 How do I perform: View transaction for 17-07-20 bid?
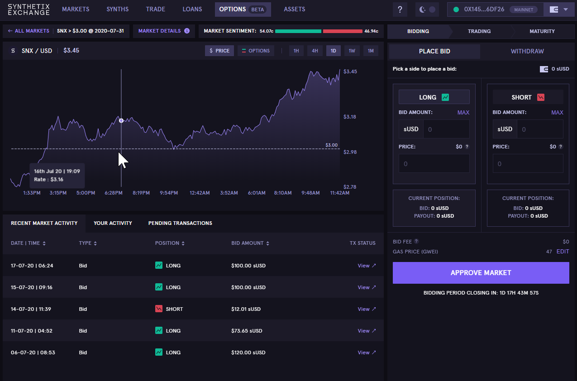(367, 266)
